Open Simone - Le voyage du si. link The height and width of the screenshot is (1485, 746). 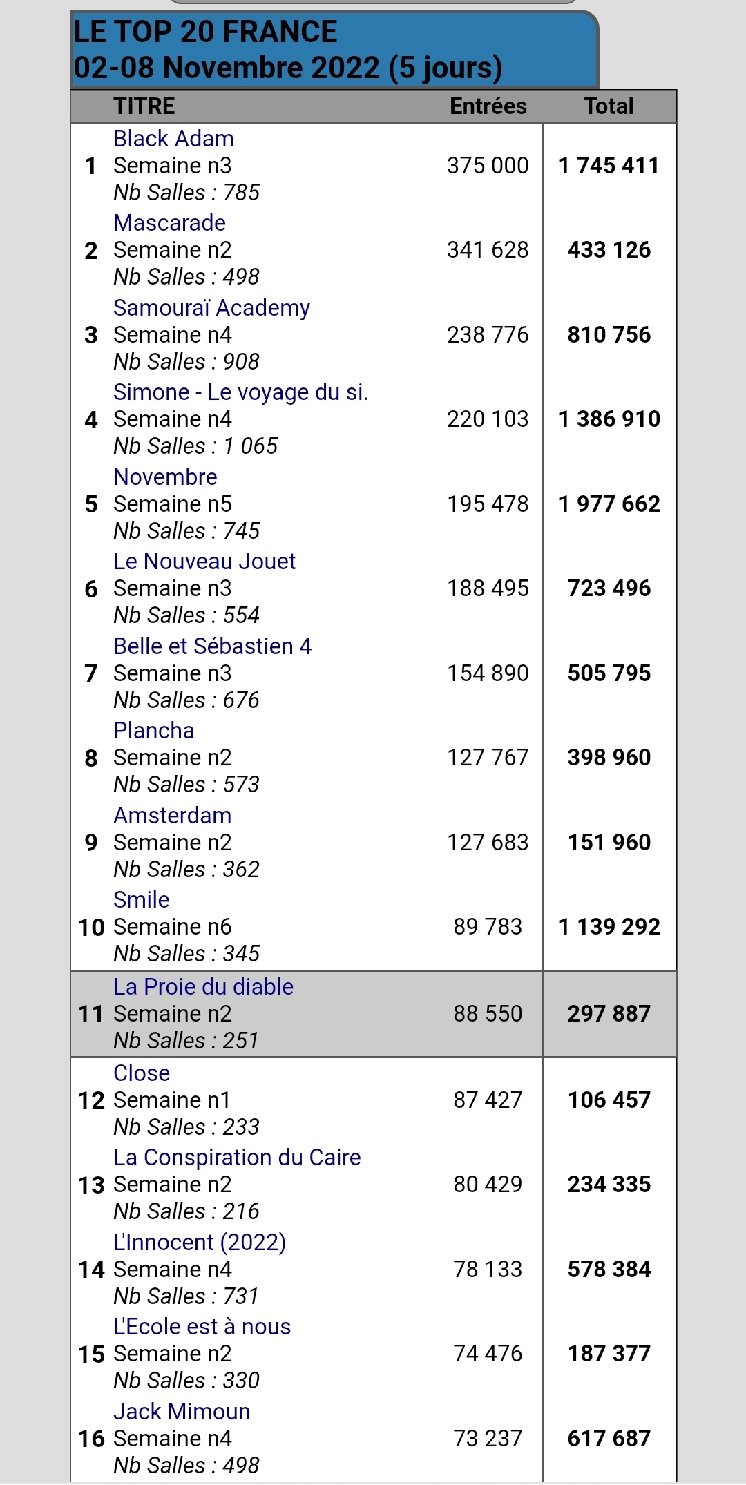click(x=240, y=392)
